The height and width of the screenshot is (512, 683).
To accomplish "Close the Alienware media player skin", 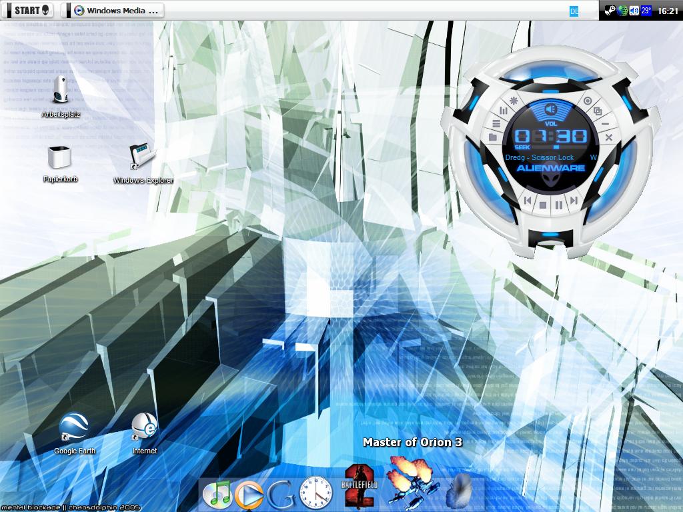I will click(x=609, y=137).
